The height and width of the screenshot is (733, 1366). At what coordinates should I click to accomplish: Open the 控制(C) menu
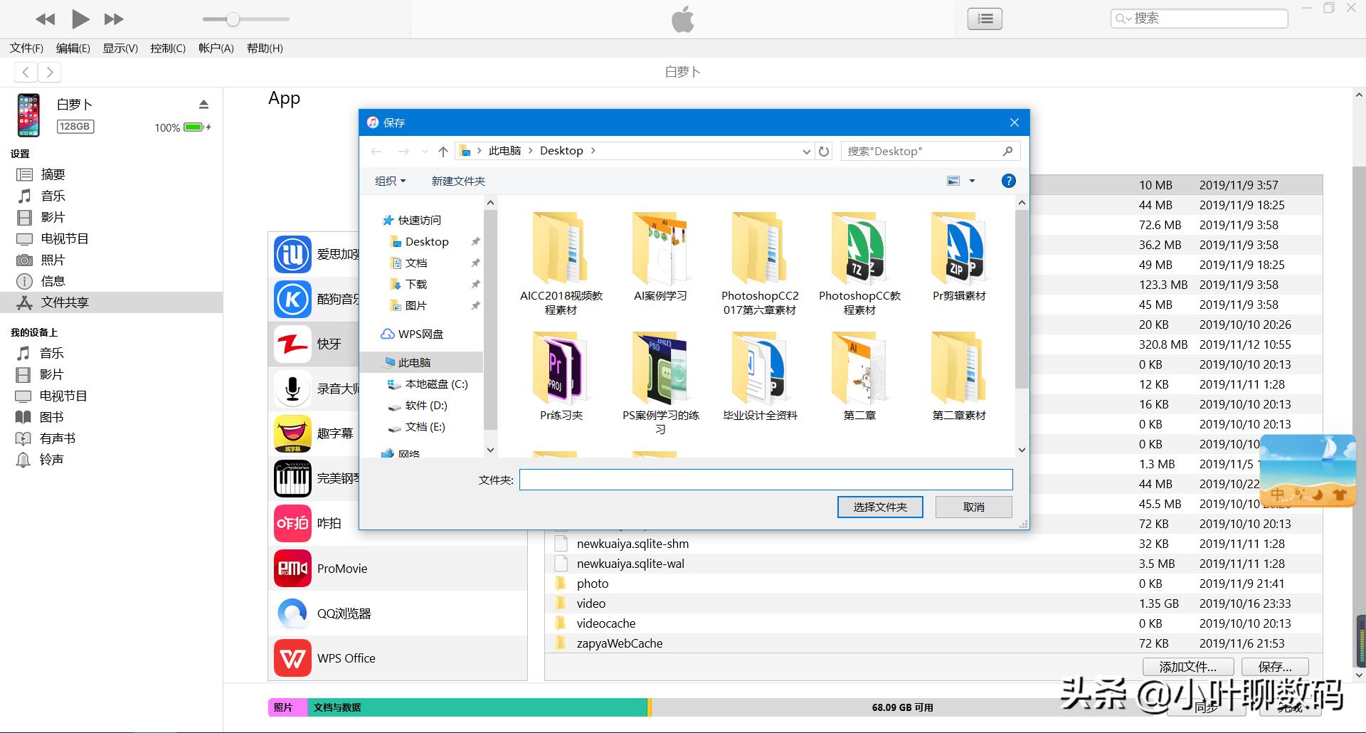coord(168,48)
